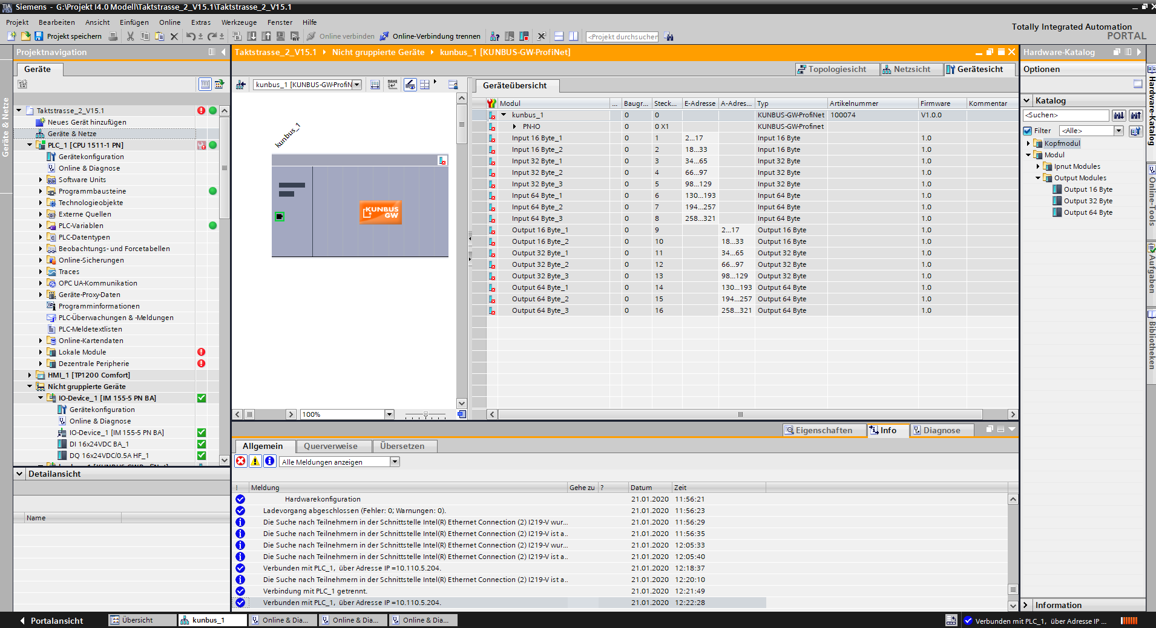This screenshot has width=1156, height=628.
Task: Click Neues Gerät hinzufügen
Action: pos(87,122)
